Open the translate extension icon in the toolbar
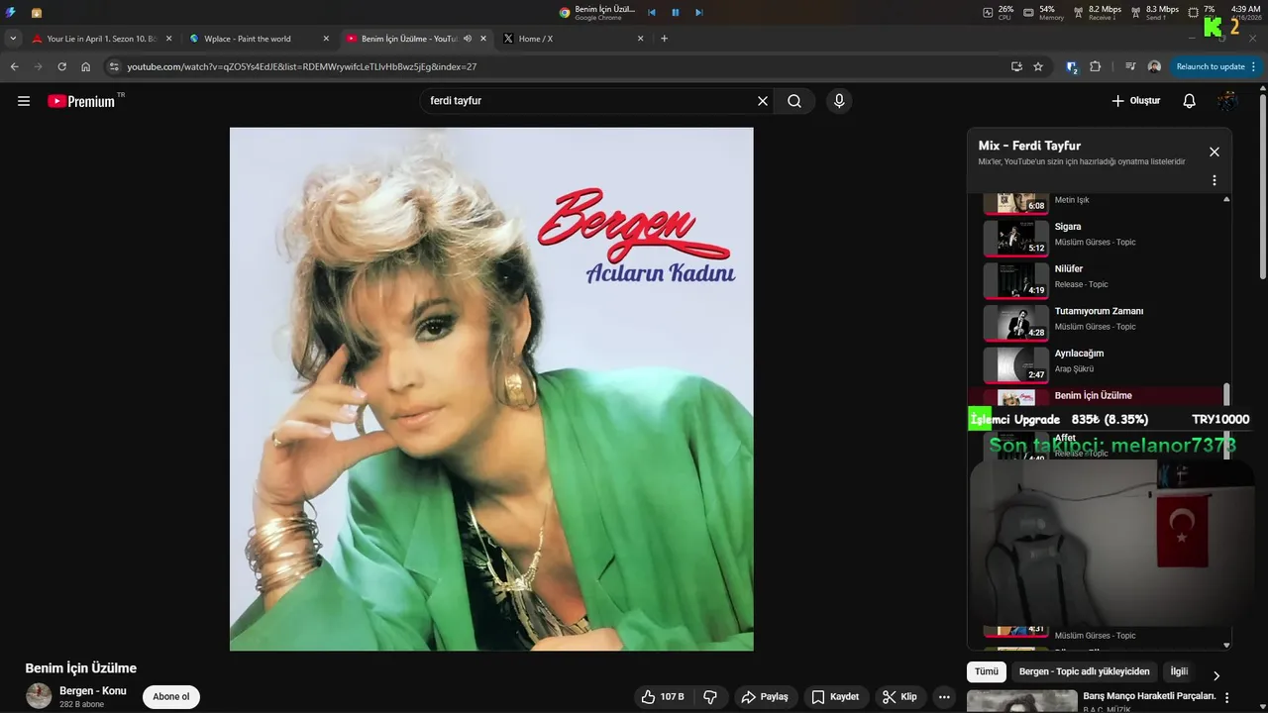Viewport: 1268px width, 713px height. 1071,66
